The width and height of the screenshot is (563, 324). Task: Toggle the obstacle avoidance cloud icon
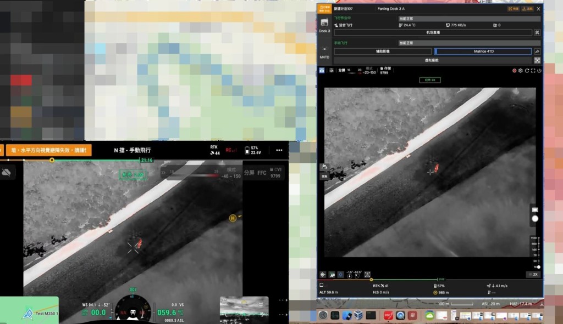pyautogui.click(x=8, y=172)
